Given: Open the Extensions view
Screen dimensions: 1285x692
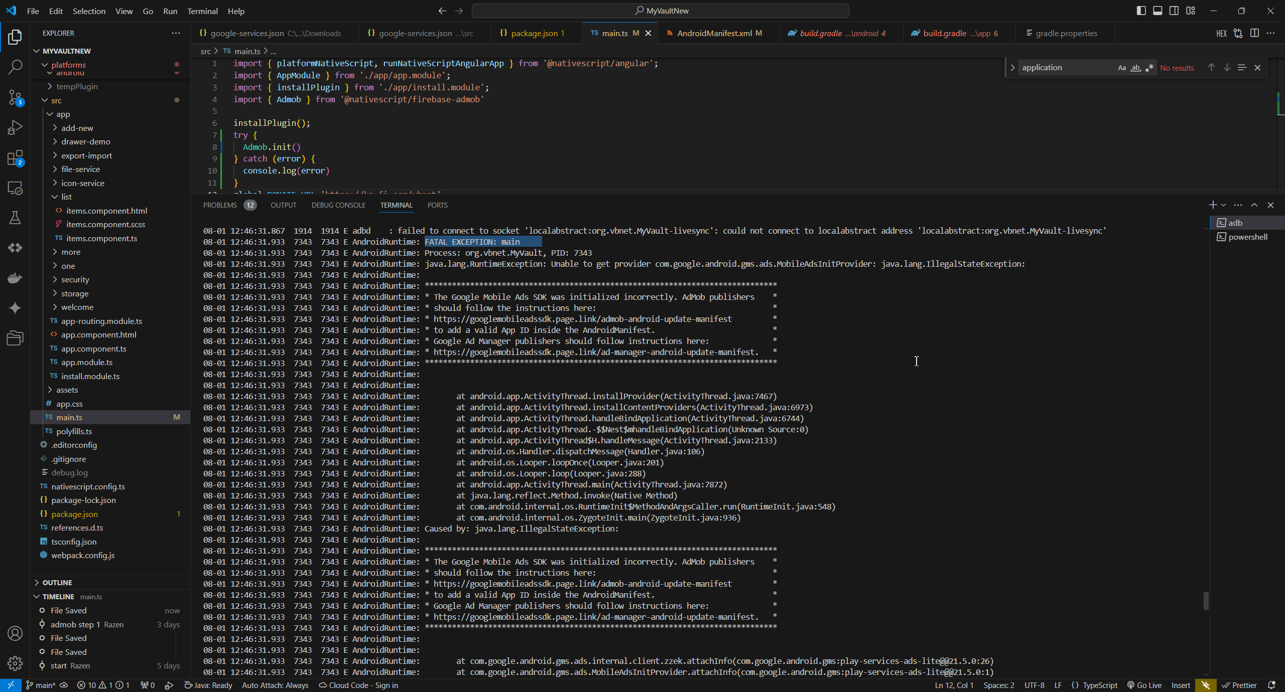Looking at the screenshot, I should [x=15, y=158].
